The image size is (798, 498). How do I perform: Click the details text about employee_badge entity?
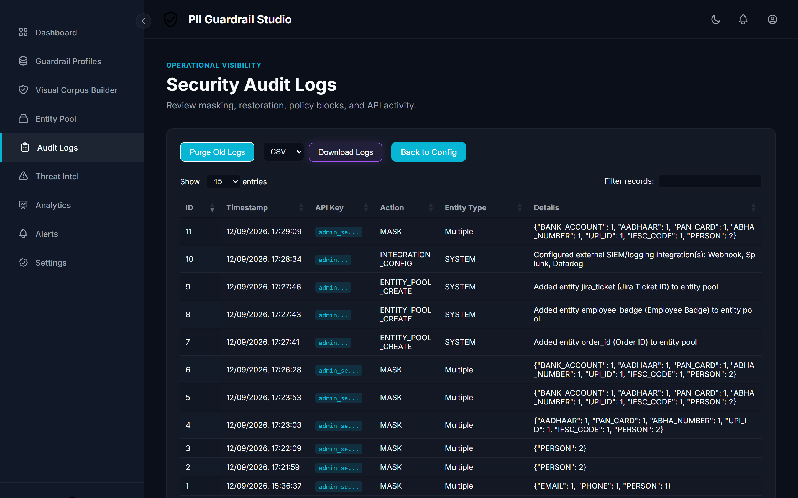pos(643,314)
